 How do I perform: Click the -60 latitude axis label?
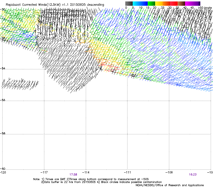click(x=3, y=169)
